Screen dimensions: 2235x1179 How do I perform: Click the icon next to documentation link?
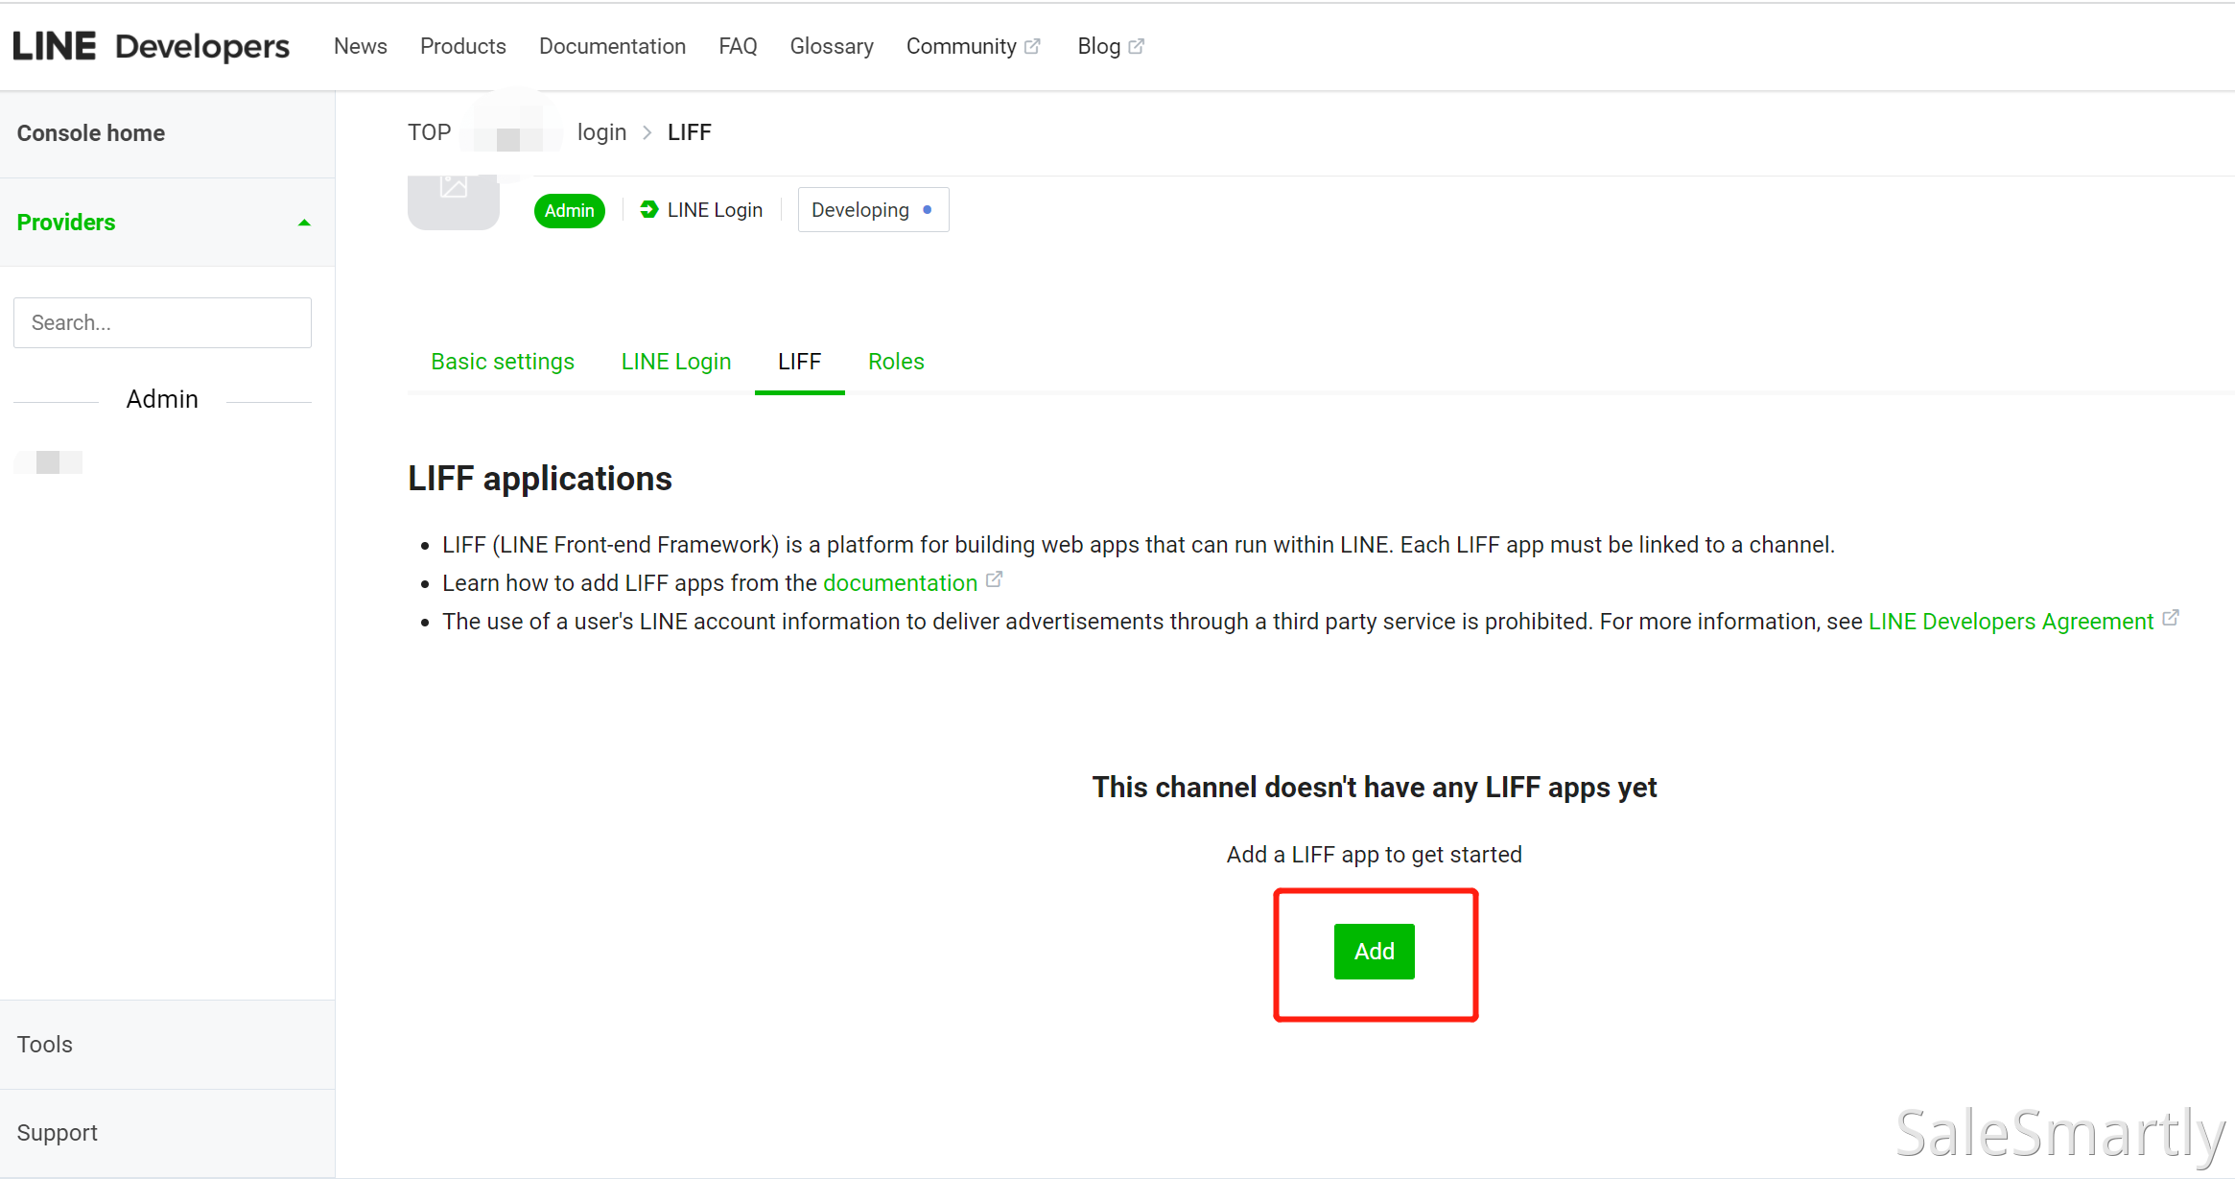[995, 579]
